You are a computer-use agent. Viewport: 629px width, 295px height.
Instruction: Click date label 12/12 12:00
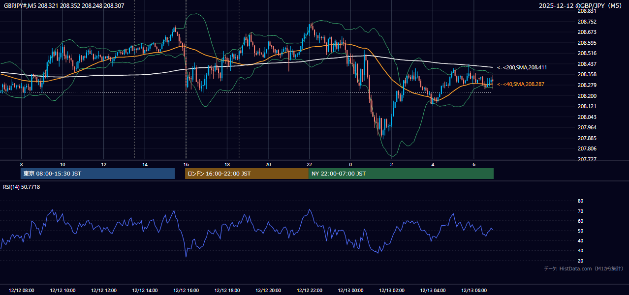(103, 291)
